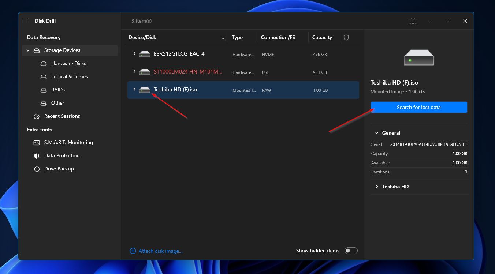Image resolution: width=495 pixels, height=274 pixels.
Task: Maximize the Disk Drill window
Action: click(447, 21)
